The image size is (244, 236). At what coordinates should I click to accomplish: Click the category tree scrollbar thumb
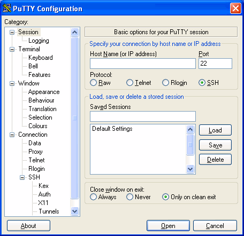(x=74, y=118)
